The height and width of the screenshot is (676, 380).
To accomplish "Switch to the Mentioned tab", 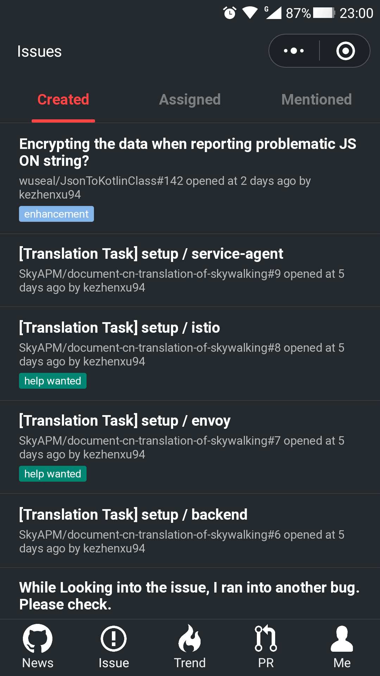I will (x=316, y=100).
